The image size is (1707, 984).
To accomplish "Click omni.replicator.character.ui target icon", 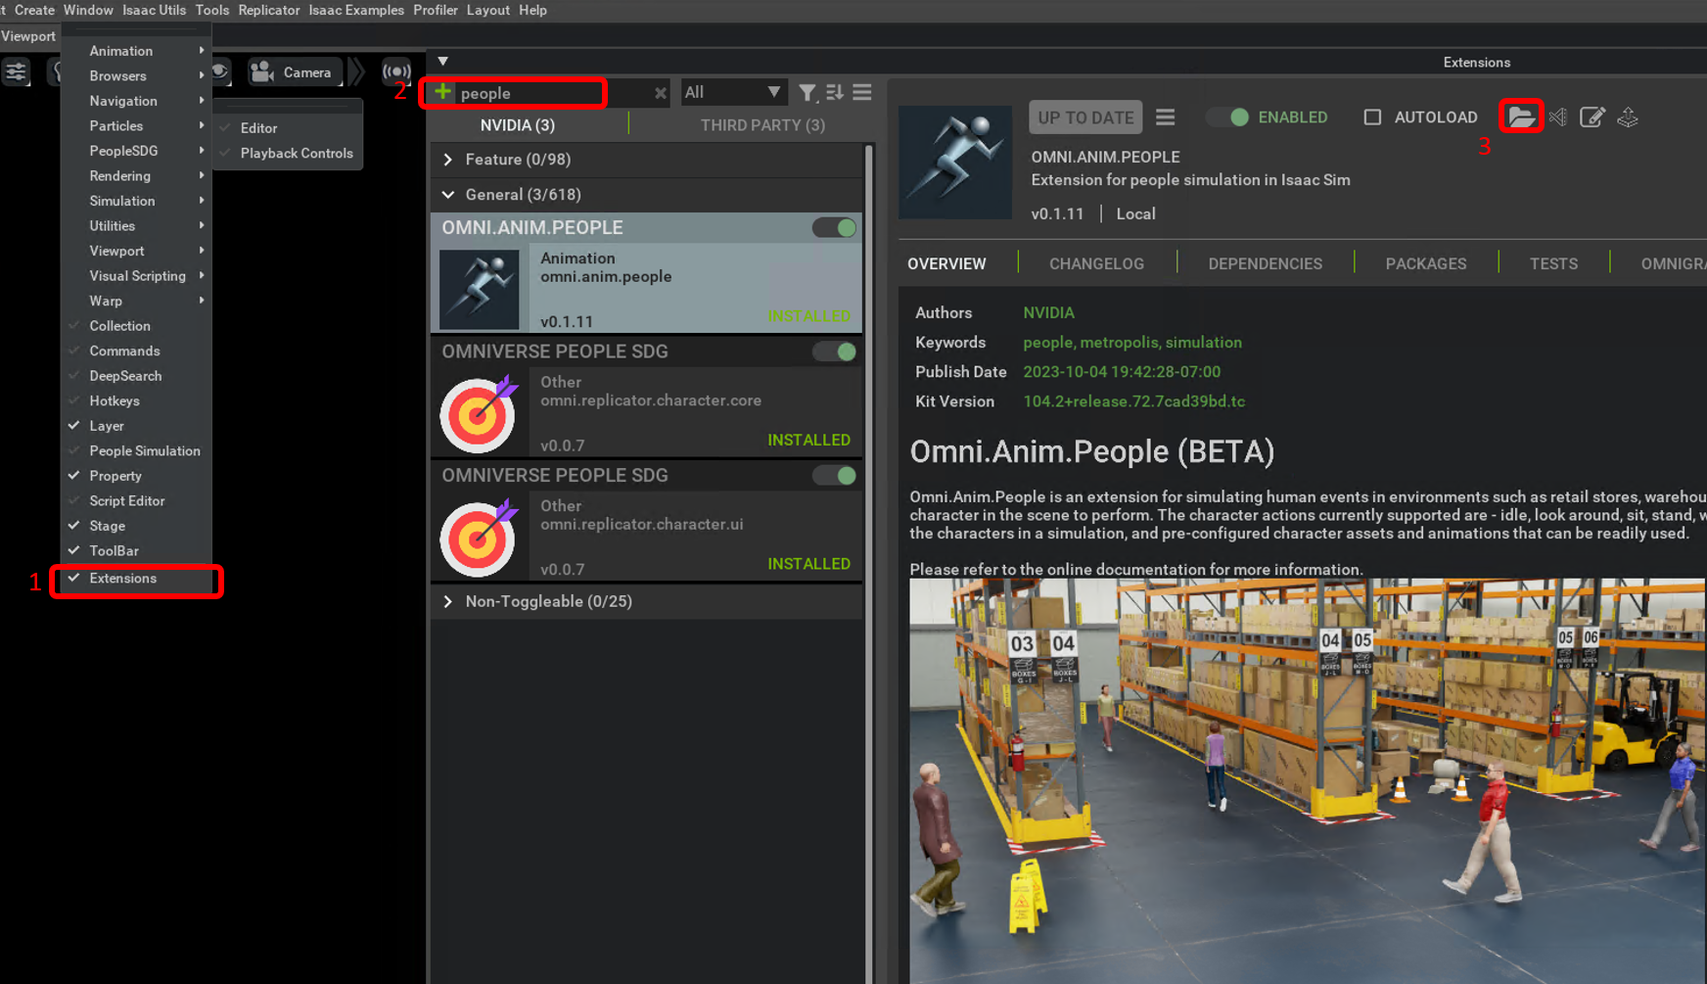I will 480,538.
